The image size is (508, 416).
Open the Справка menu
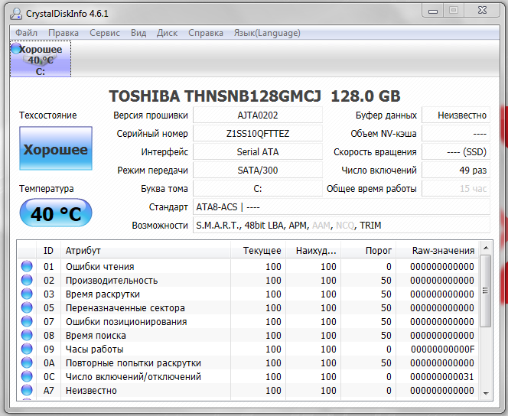[x=206, y=33]
